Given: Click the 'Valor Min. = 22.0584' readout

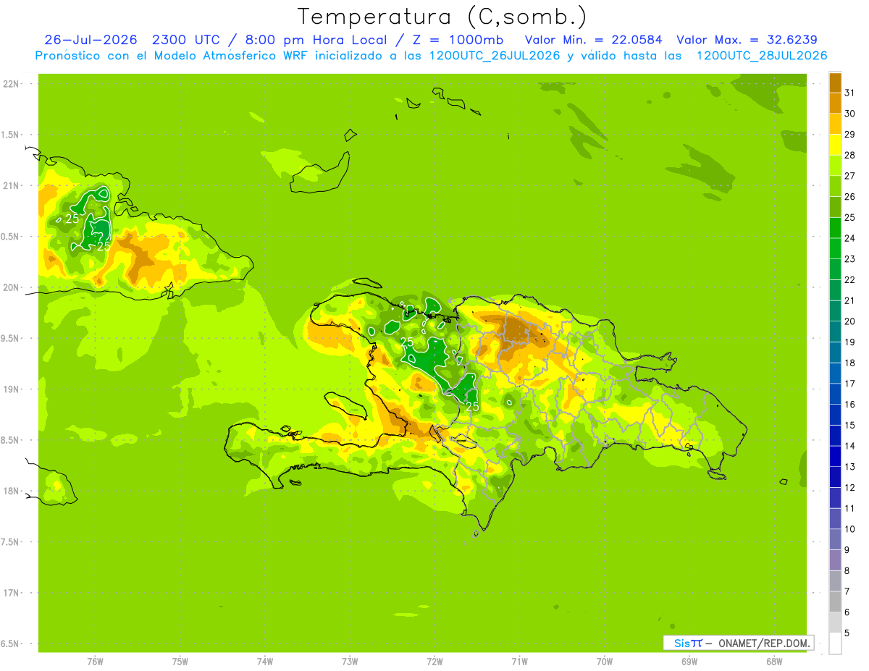Looking at the screenshot, I should 594,40.
